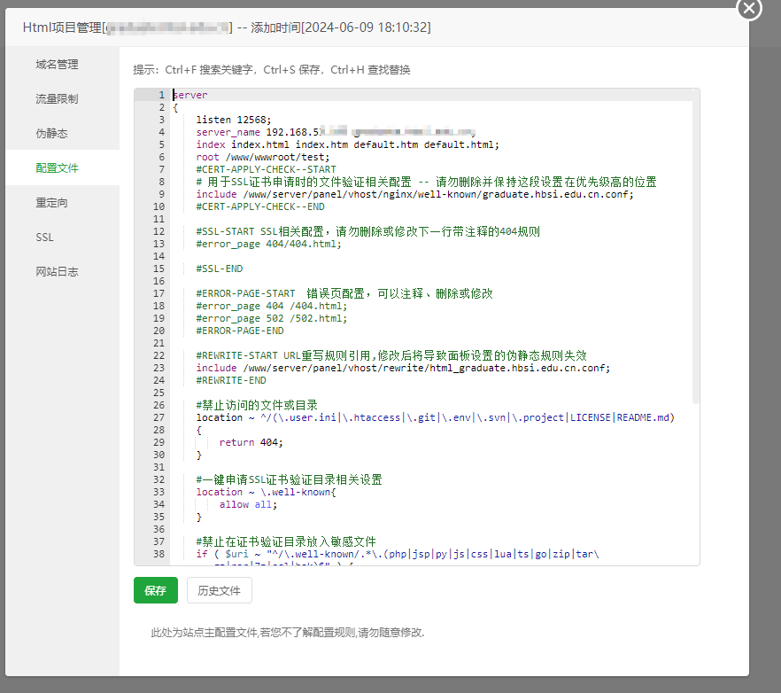This screenshot has width=781, height=693.
Task: Select the 配置文件 tab
Action: click(x=57, y=168)
